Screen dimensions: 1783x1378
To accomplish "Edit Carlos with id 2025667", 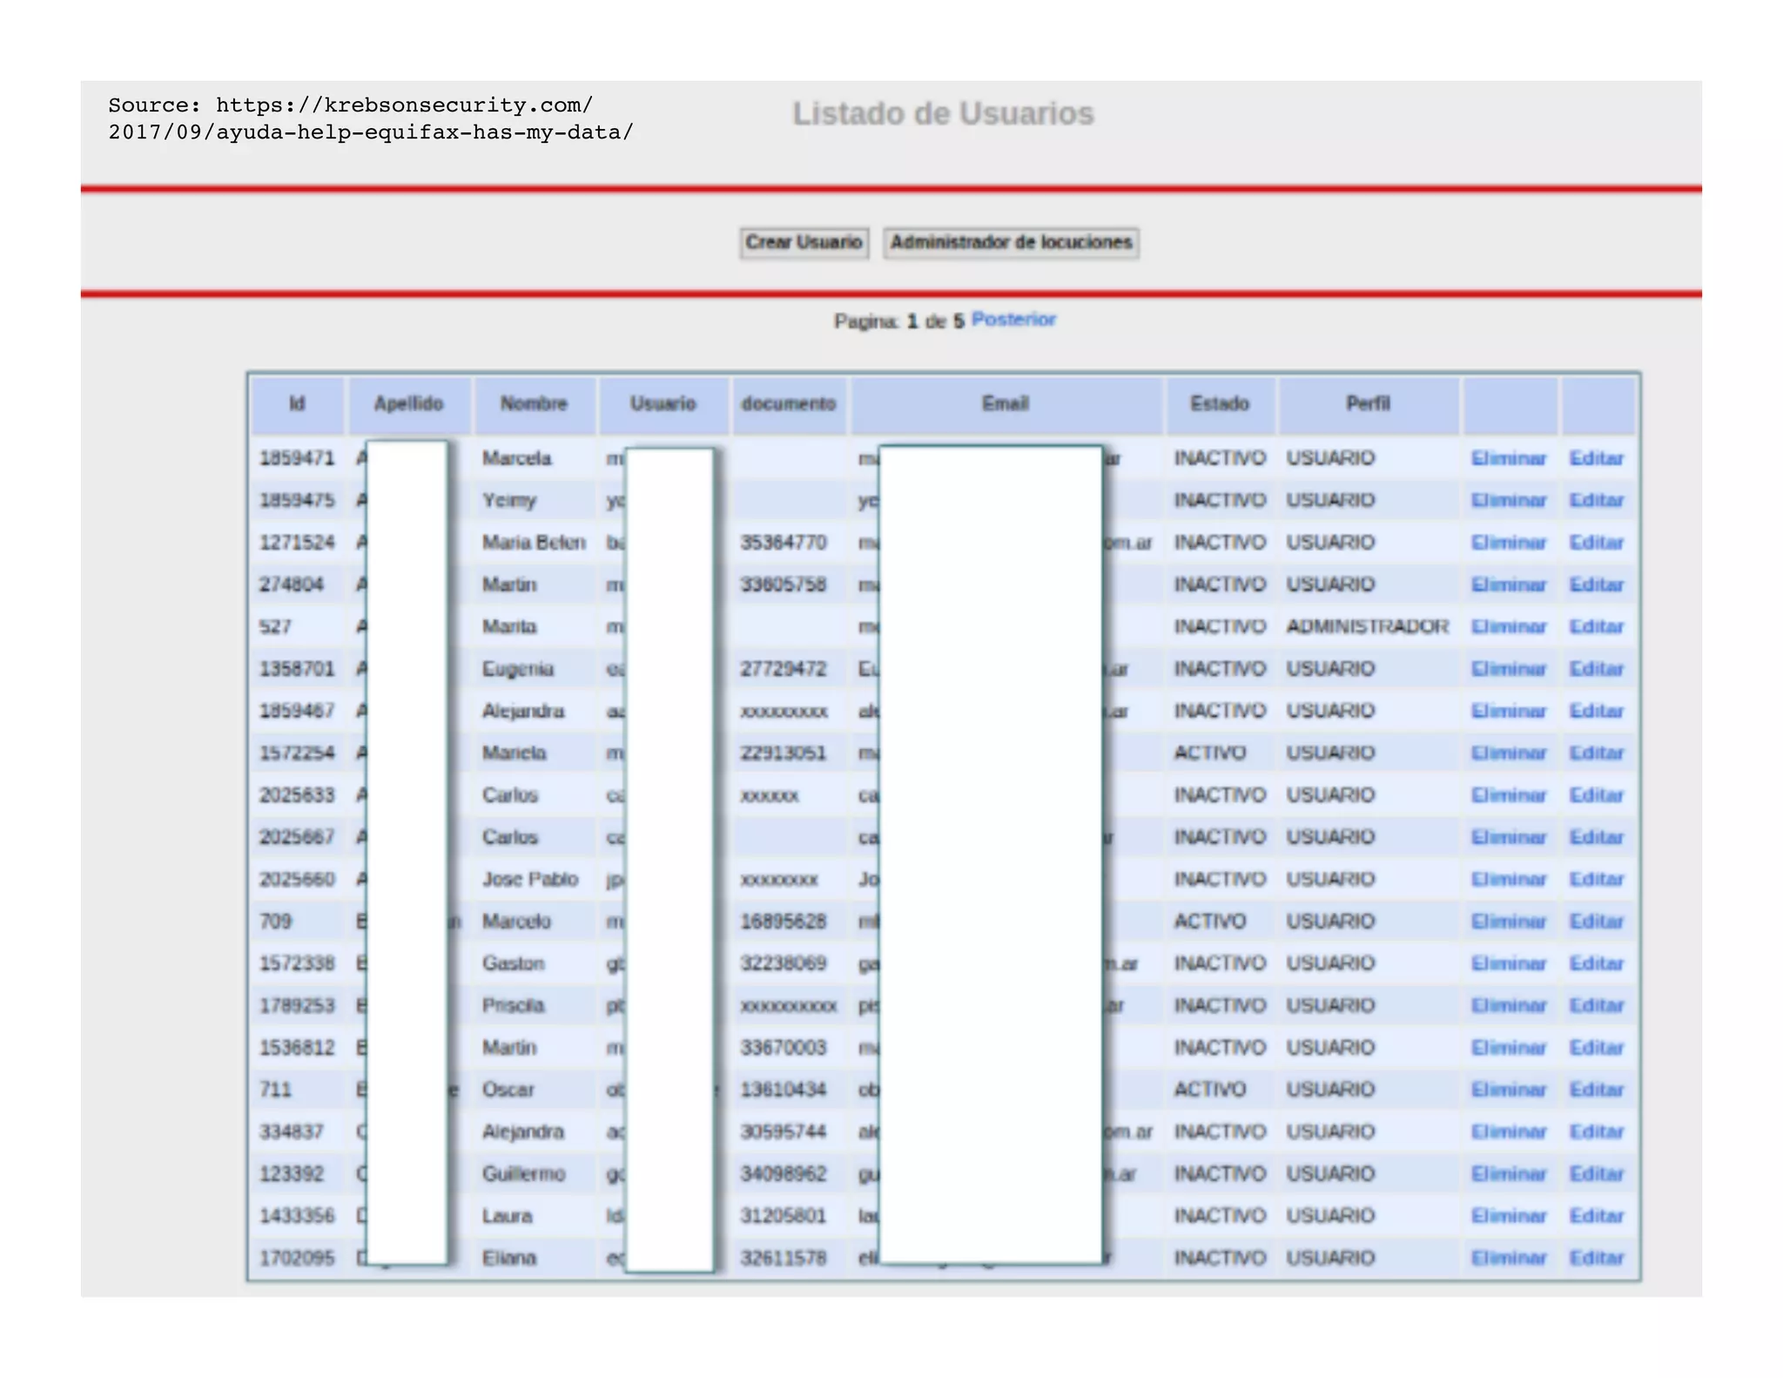I will coord(1597,837).
